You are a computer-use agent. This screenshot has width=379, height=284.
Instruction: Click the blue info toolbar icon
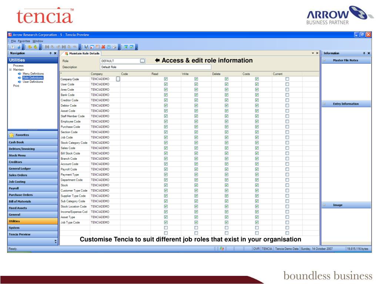click(19, 47)
